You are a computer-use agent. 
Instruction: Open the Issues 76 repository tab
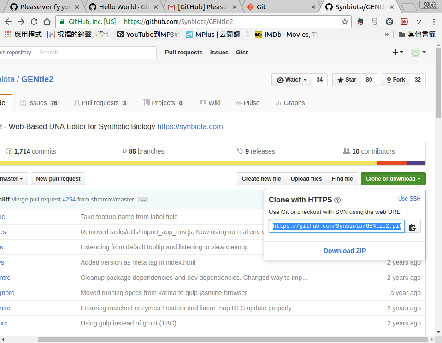pos(39,103)
